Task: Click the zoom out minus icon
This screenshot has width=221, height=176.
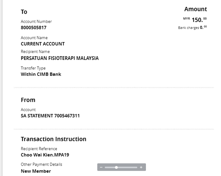Action: tap(101, 167)
